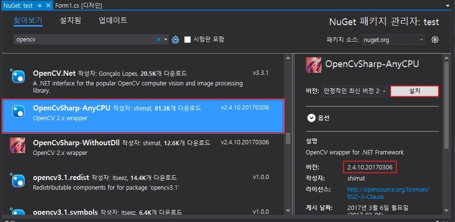The image size is (455, 222).
Task: Open package source settings gear
Action: [x=435, y=40]
